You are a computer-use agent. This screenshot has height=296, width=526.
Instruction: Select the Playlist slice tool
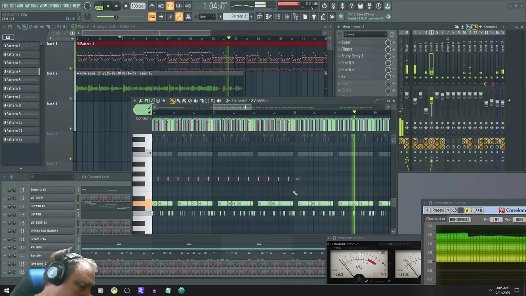pos(48,26)
